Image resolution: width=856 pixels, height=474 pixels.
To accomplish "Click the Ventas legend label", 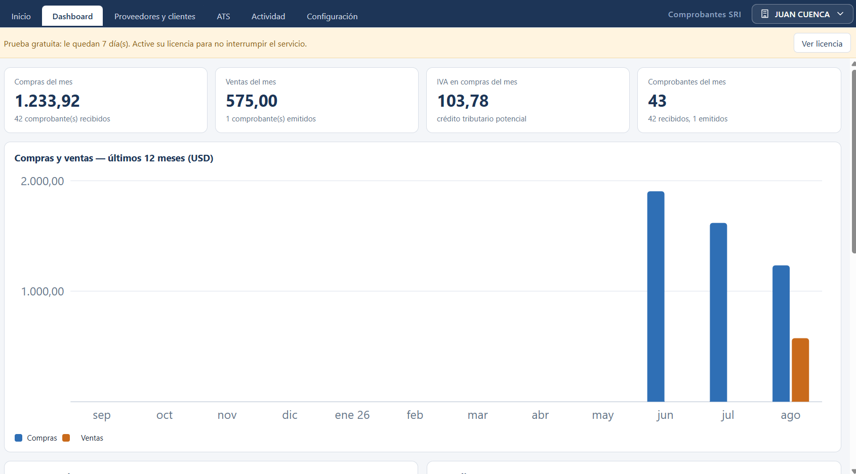I will pos(92,438).
